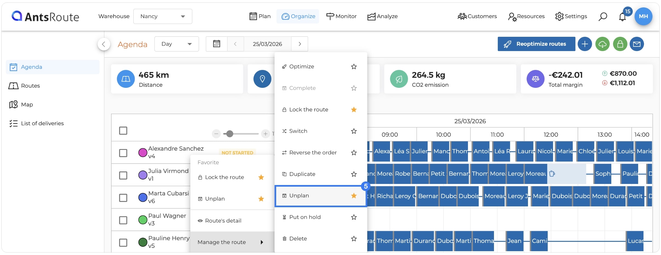
Task: Click the notification bell icon
Action: click(622, 17)
